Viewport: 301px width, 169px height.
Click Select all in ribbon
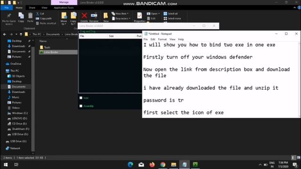(171, 14)
